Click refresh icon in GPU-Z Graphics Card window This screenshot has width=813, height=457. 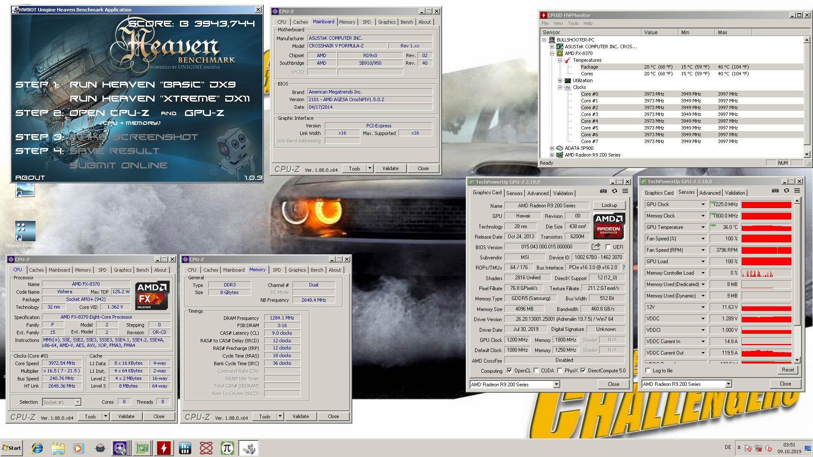click(614, 191)
